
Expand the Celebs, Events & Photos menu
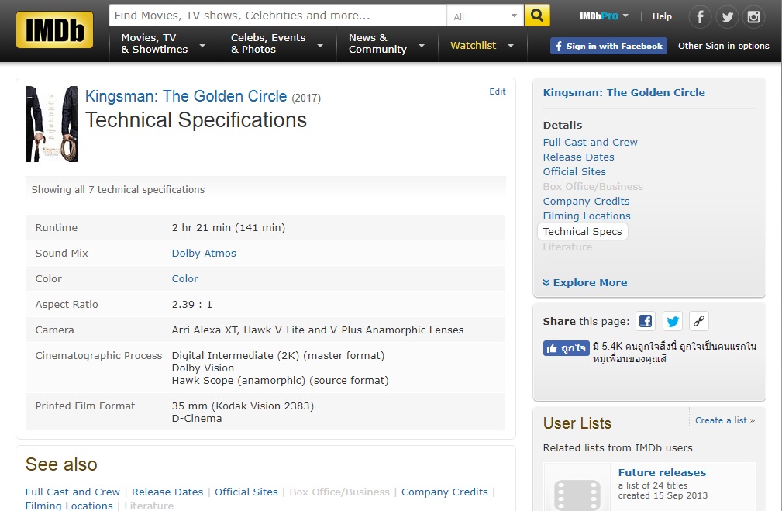coord(277,44)
